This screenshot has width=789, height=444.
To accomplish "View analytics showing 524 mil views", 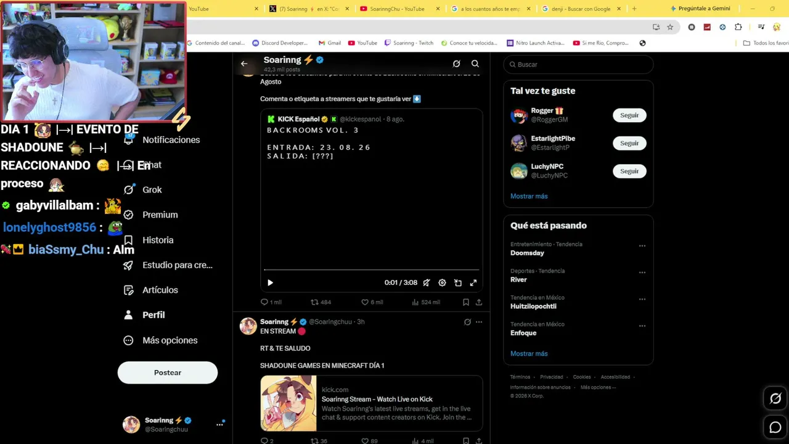I will coord(426,302).
